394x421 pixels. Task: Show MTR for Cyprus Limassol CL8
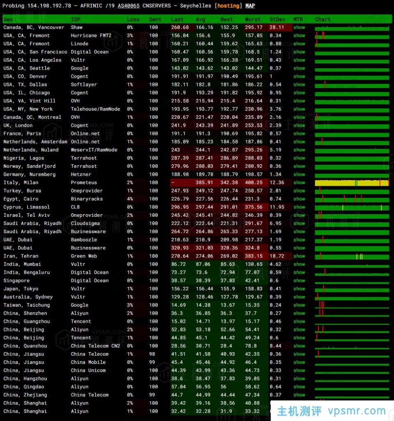299,207
